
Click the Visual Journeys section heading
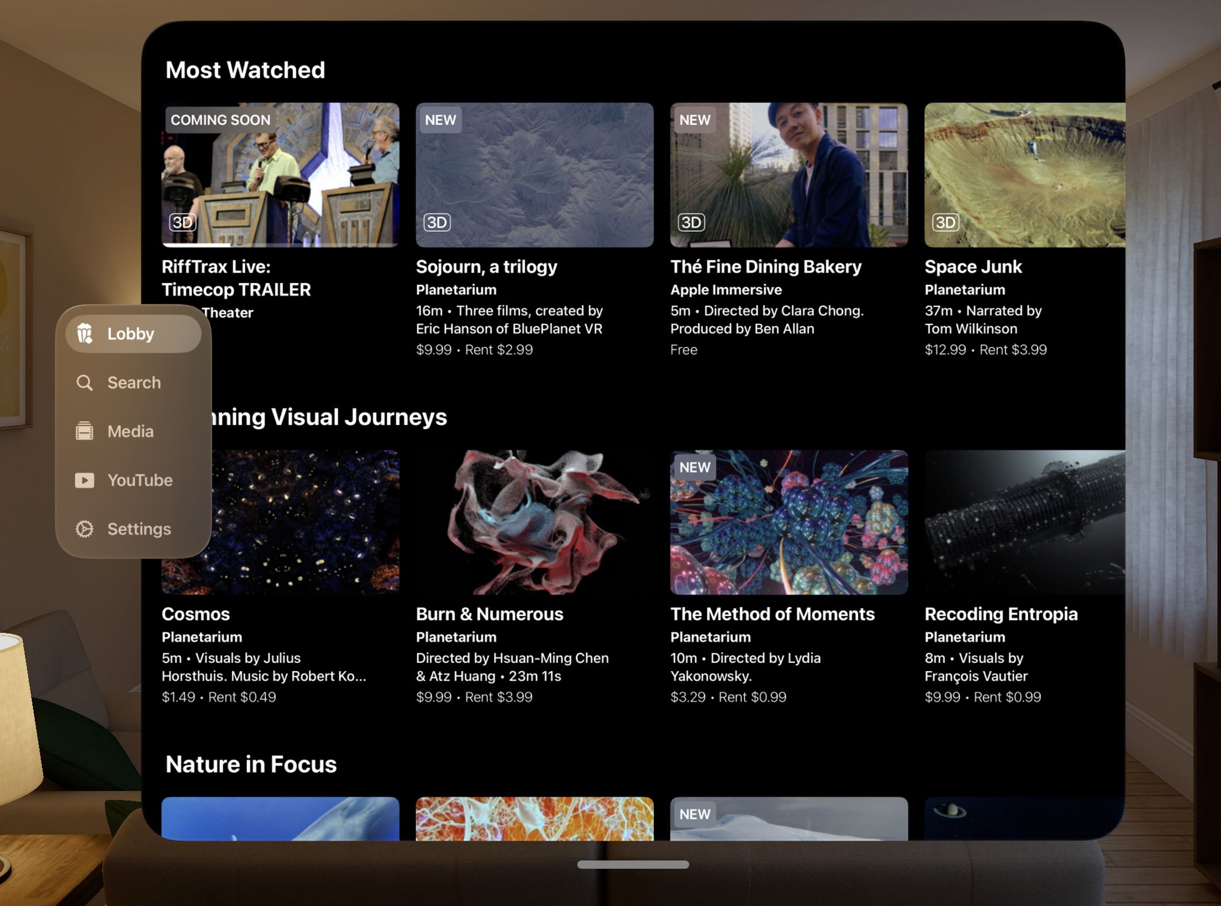click(x=329, y=417)
